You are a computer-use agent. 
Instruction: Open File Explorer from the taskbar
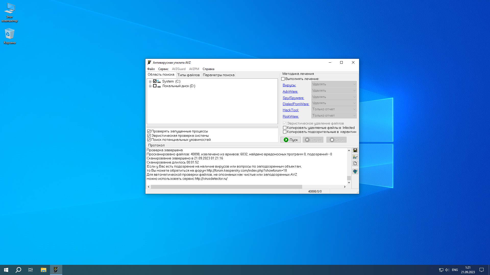[x=43, y=270]
